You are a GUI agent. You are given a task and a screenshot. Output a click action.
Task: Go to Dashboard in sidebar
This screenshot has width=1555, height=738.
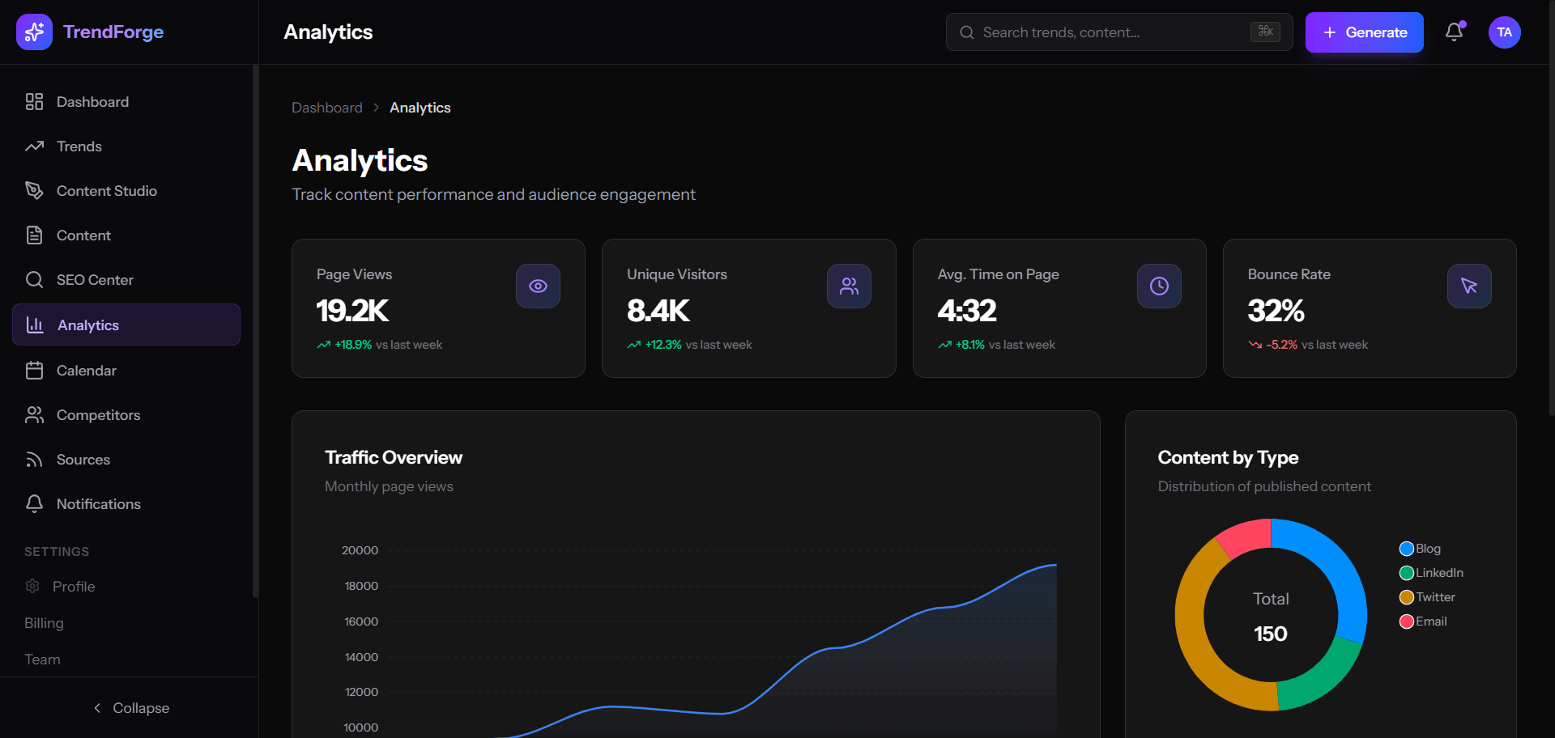tap(126, 102)
